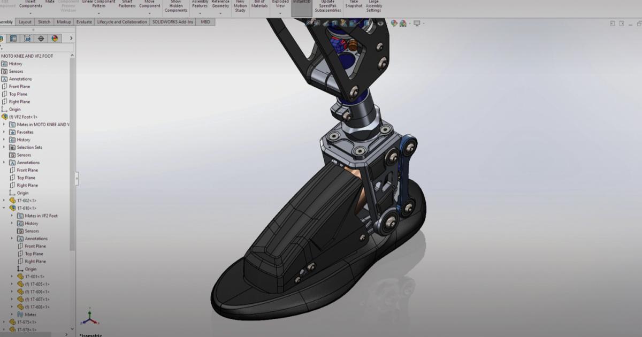Select the '(f) 17-606<1>' tree row
642x337 pixels.
(33, 292)
